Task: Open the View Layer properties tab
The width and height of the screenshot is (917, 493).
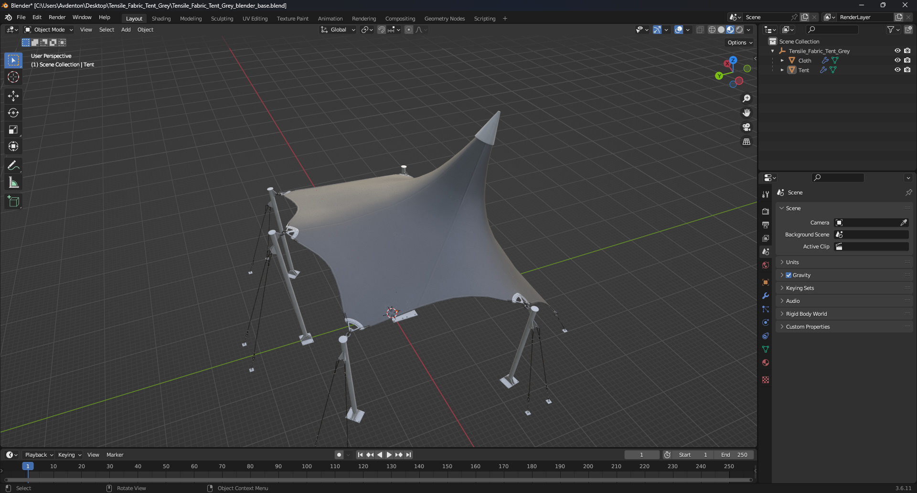Action: 766,238
